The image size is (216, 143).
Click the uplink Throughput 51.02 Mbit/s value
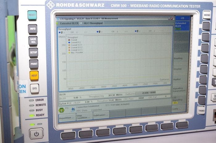pos(115,100)
